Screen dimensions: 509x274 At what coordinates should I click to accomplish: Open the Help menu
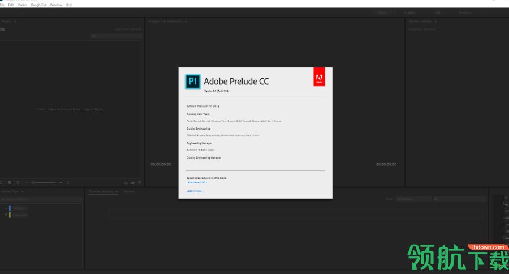click(x=69, y=5)
